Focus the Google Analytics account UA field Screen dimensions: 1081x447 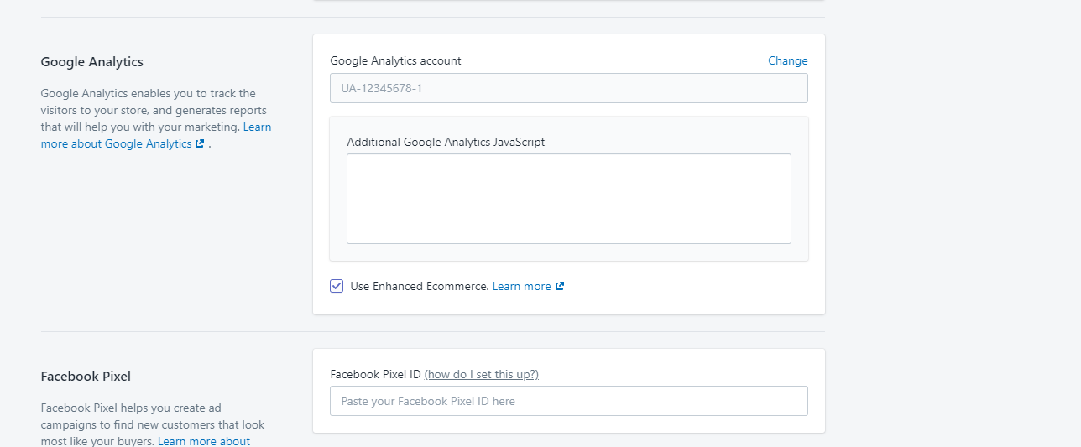click(569, 88)
